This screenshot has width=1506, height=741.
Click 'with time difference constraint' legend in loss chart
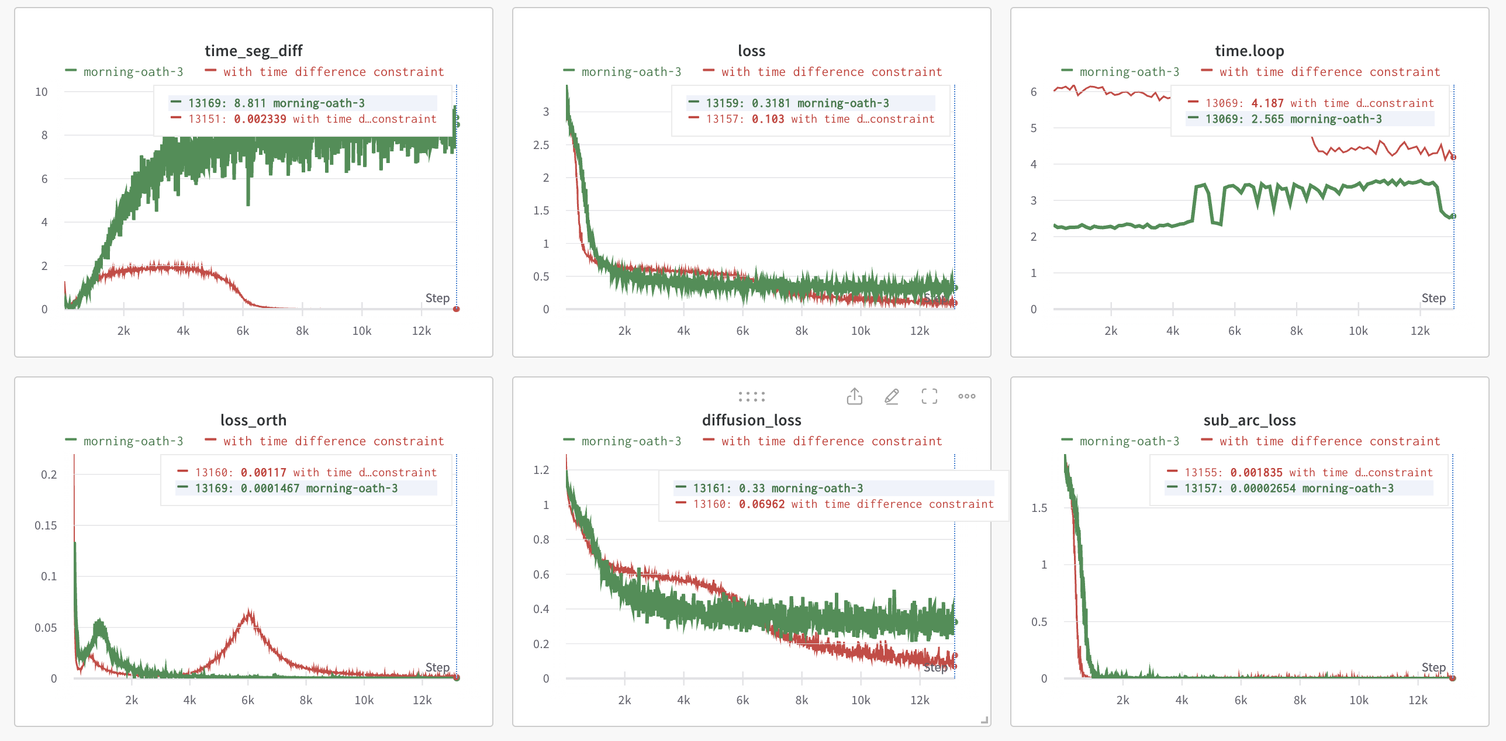pyautogui.click(x=823, y=72)
